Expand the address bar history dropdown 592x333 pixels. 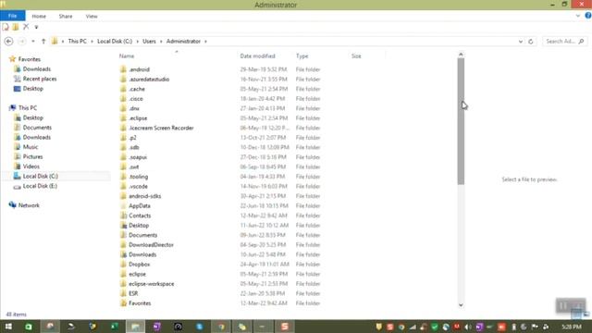coord(521,41)
